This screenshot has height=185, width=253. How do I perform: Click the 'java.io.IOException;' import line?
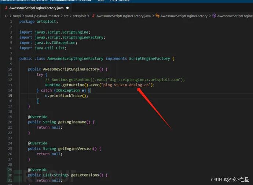(x=56, y=43)
